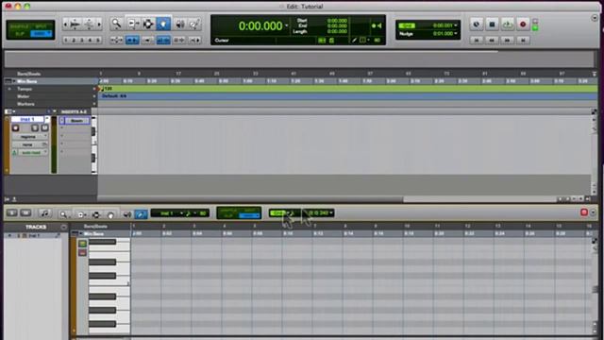
Task: Open MIDI Editor grid value dropdown
Action: pos(331,212)
